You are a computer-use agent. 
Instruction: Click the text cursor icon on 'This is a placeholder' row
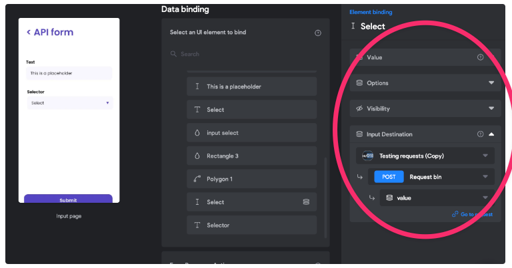click(197, 86)
